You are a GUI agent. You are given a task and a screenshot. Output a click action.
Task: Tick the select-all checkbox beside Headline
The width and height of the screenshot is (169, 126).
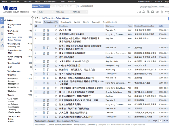tap(56, 26)
